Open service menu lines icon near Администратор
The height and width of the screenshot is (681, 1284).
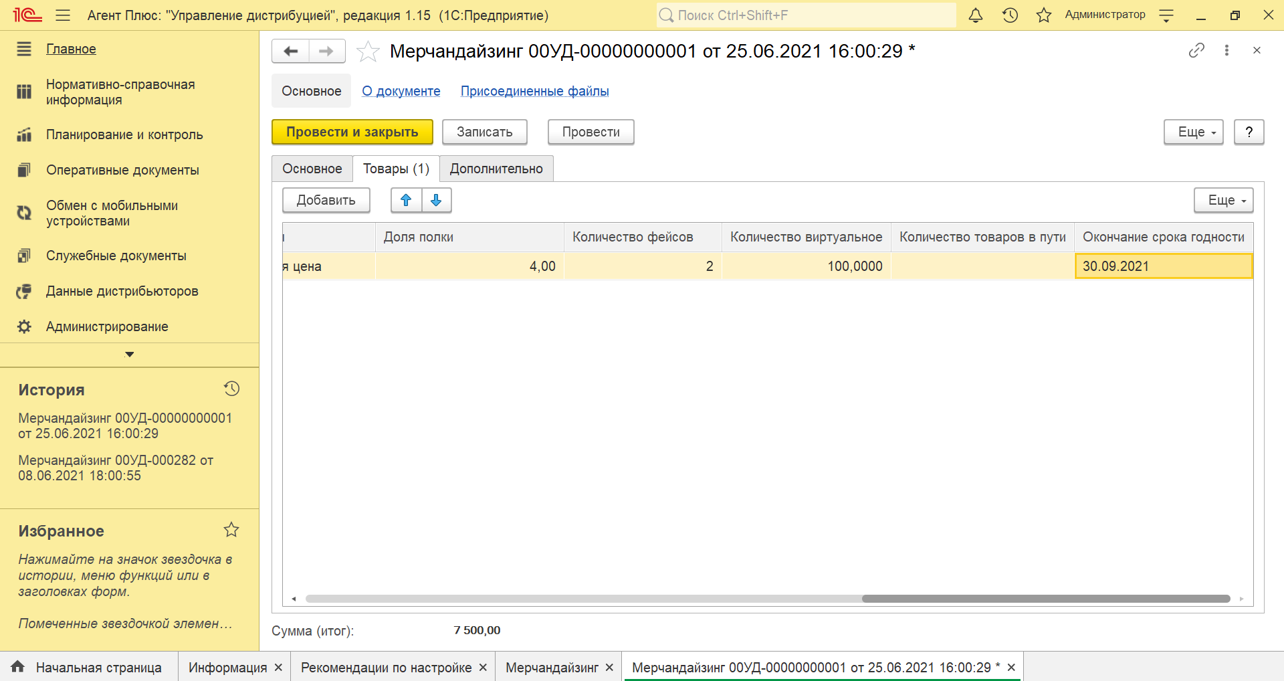[x=1166, y=15]
